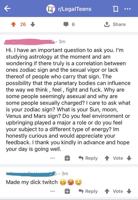Open more options on the astrology comment
Image resolution: width=138 pixels, height=200 pixels.
(x=52, y=158)
